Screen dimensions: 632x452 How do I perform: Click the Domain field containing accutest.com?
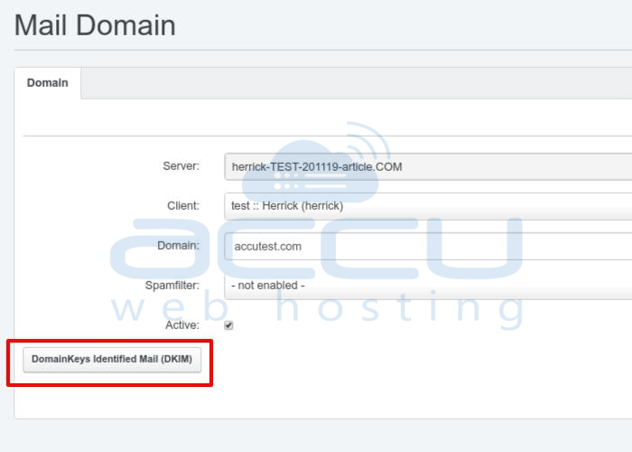[x=428, y=246]
